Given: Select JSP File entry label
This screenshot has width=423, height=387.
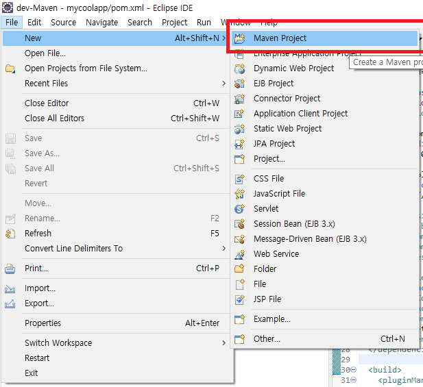Looking at the screenshot, I should 267,299.
